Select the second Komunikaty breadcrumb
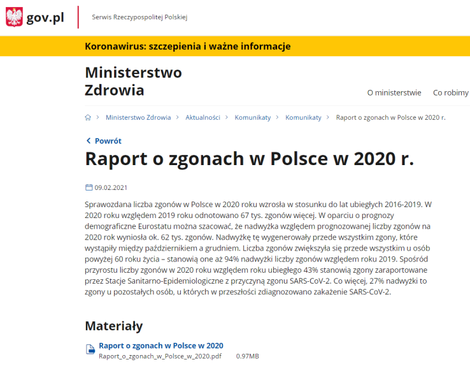 pos(303,117)
